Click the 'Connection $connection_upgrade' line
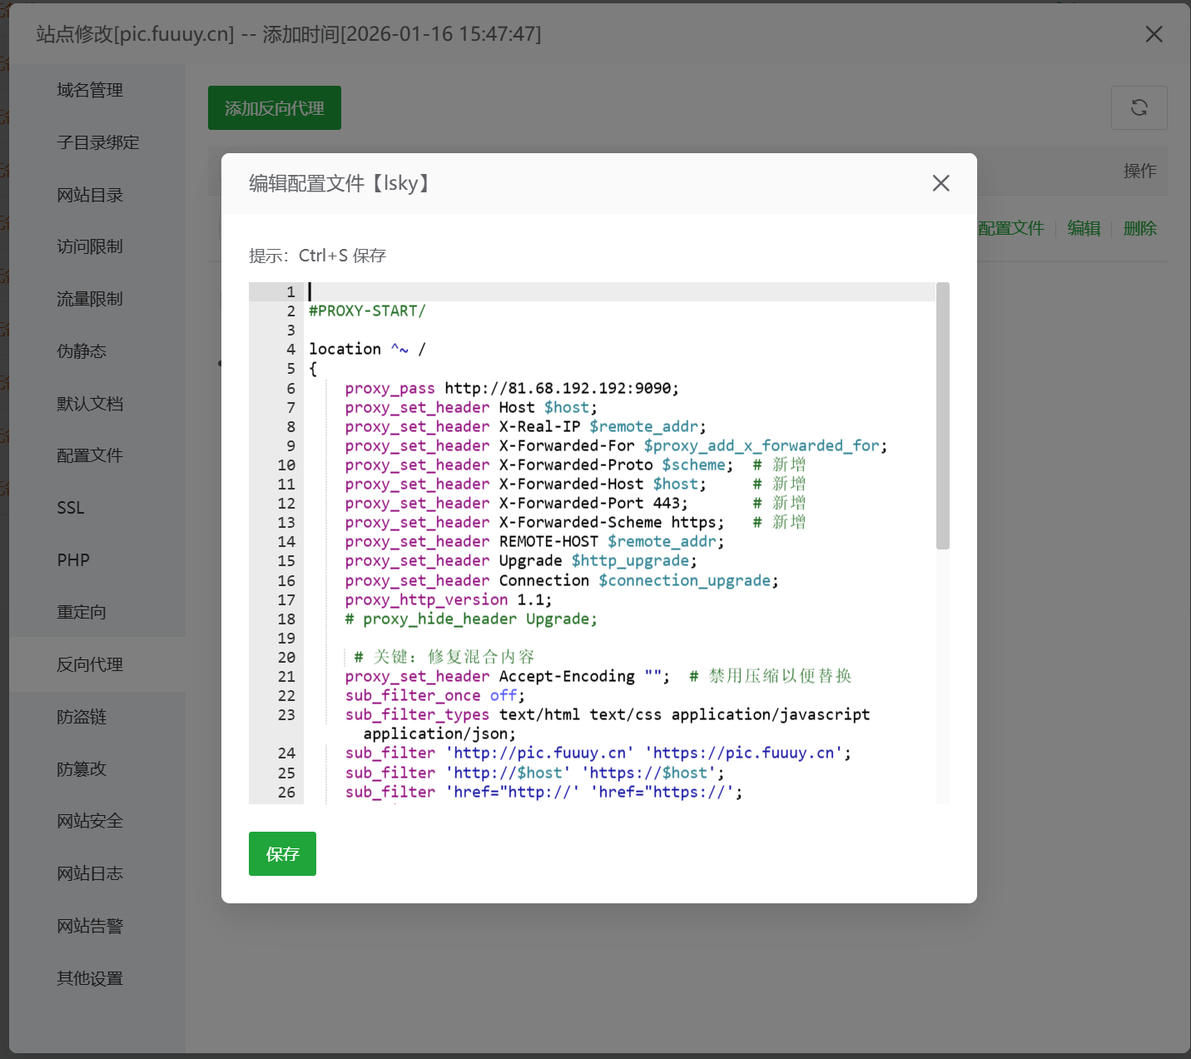 (562, 580)
